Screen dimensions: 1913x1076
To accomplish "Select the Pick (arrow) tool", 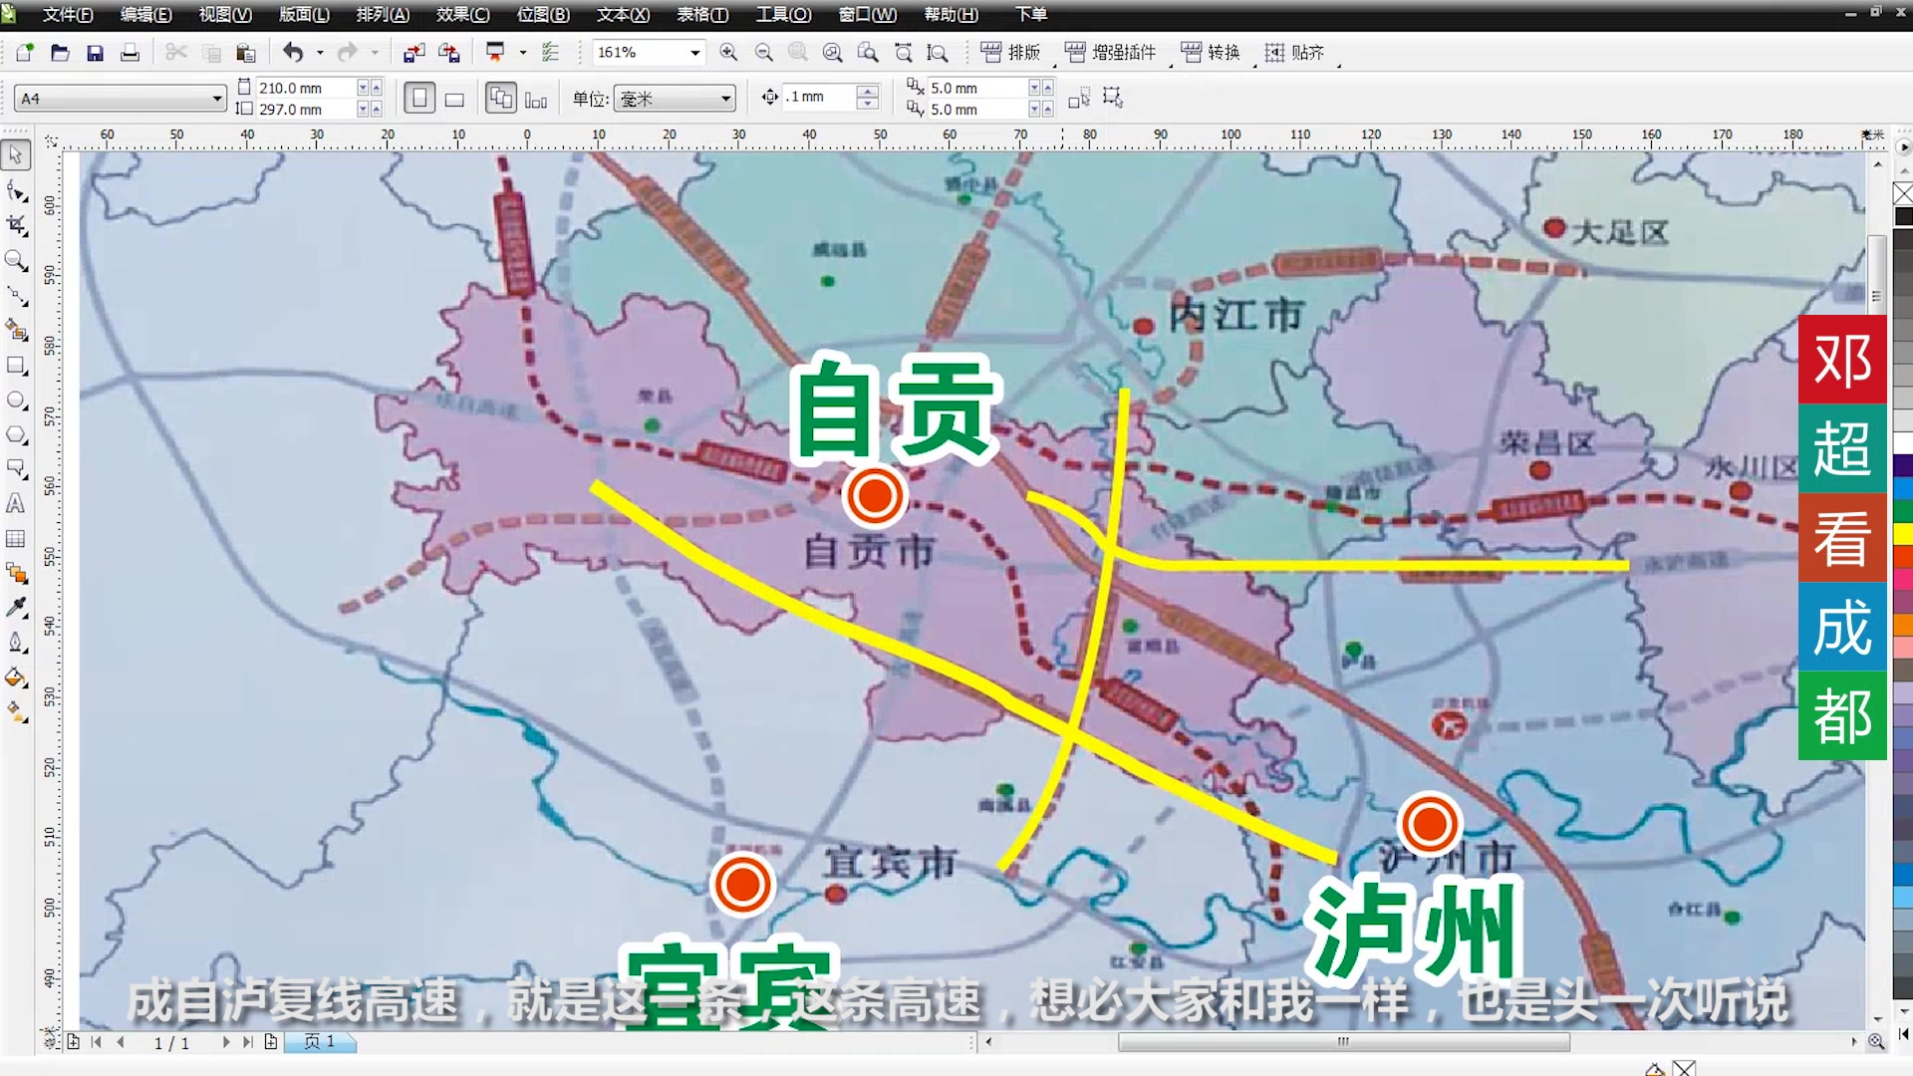I will coord(16,155).
